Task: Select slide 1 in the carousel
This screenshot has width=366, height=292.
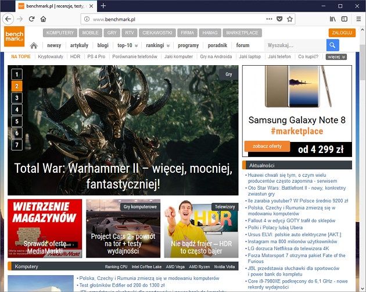Action: 17,74
